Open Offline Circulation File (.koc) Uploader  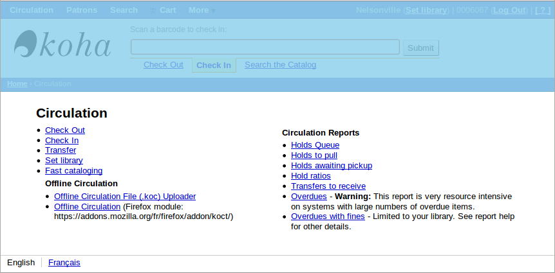pyautogui.click(x=125, y=197)
